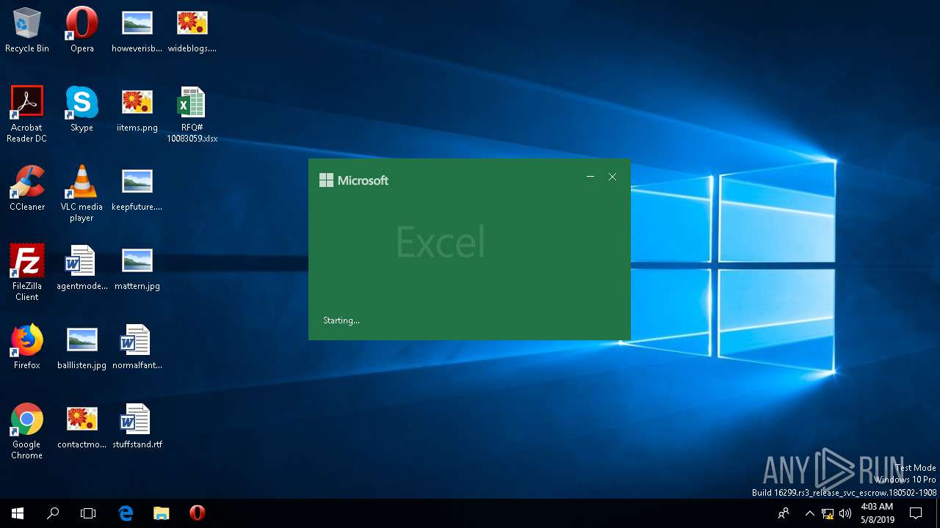
Task: Launch Google Chrome from the desktop
Action: coord(27,431)
